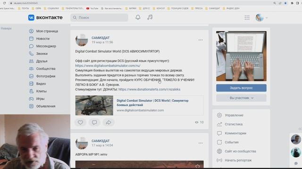The image size is (302, 169).
Task: Click 17 мар в 14:04 timestamp
Action: [x=102, y=145]
